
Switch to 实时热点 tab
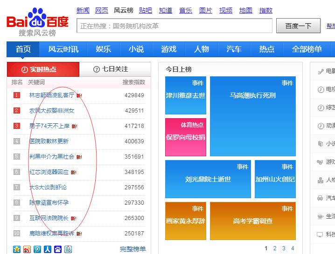[43, 69]
